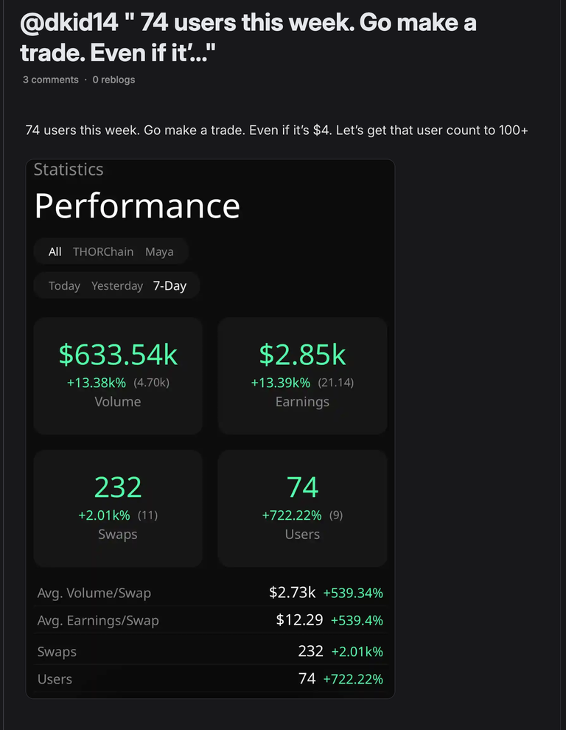The width and height of the screenshot is (566, 730).
Task: Click the Users row in summary list
Action: click(x=210, y=679)
